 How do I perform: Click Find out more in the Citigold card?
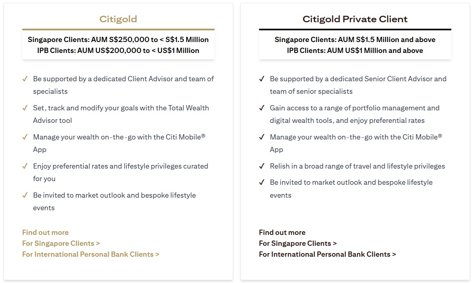pyautogui.click(x=45, y=232)
